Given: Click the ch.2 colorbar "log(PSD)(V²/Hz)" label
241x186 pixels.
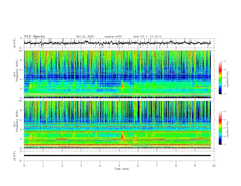Looking at the screenshot, I should pos(228,129).
